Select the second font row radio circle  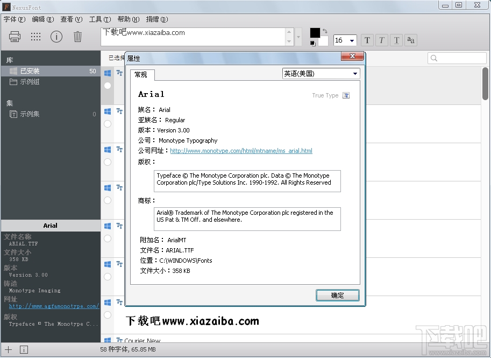(108, 124)
